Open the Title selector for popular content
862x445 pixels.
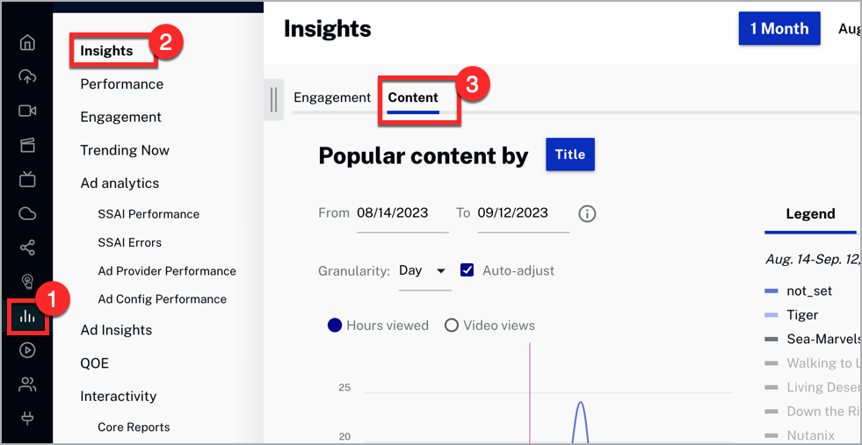[569, 154]
